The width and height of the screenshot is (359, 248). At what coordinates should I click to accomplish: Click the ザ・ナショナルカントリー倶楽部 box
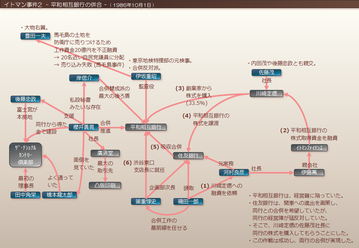(x=26, y=155)
